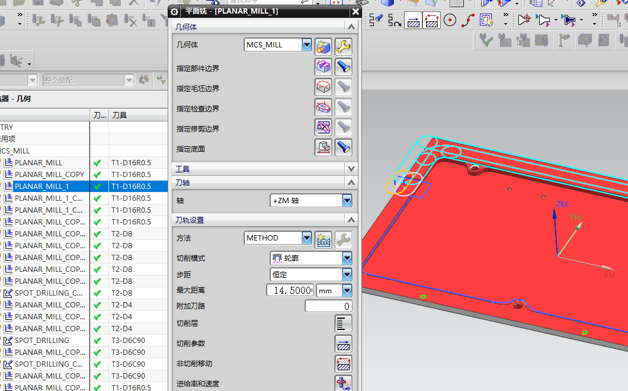Collapse the 刀轴 section
628x391 pixels.
(x=351, y=182)
